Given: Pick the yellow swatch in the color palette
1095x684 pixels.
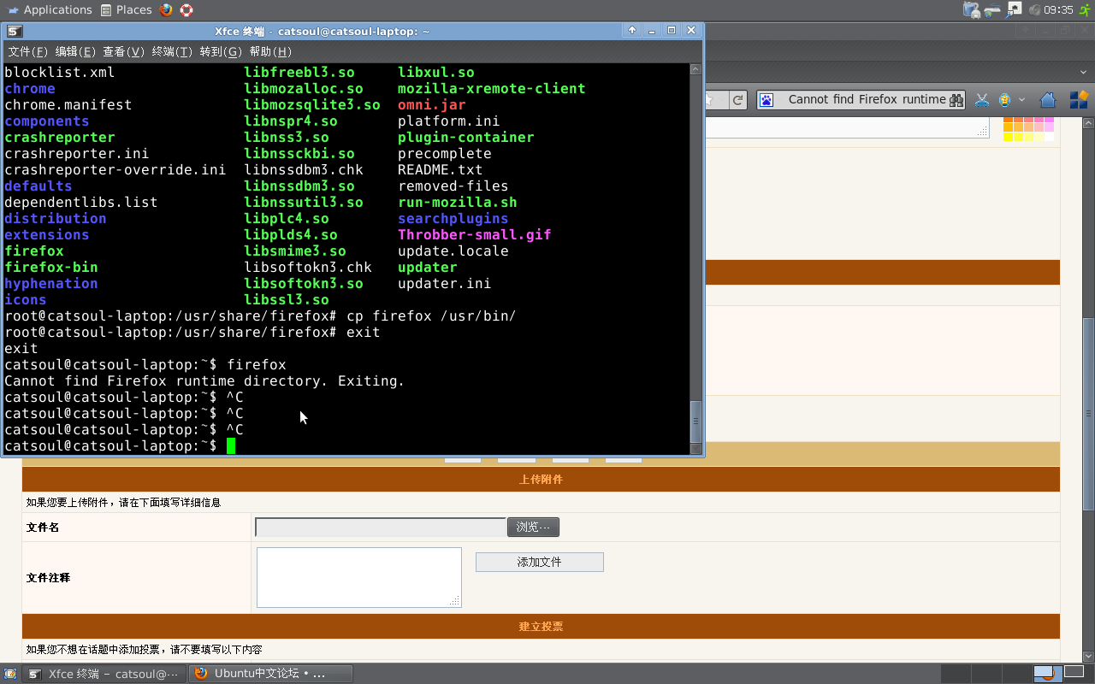Looking at the screenshot, I should click(1008, 137).
